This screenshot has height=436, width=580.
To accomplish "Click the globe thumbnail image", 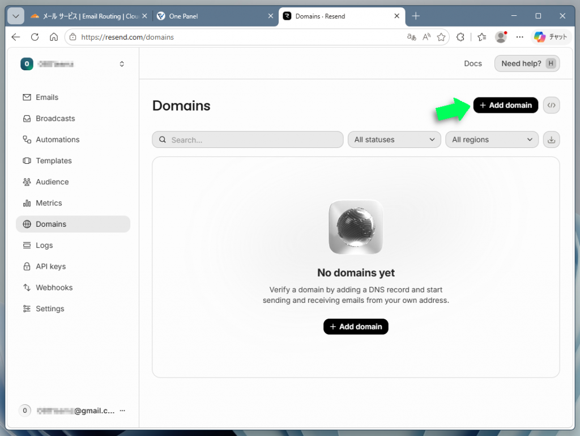I will 356,227.
